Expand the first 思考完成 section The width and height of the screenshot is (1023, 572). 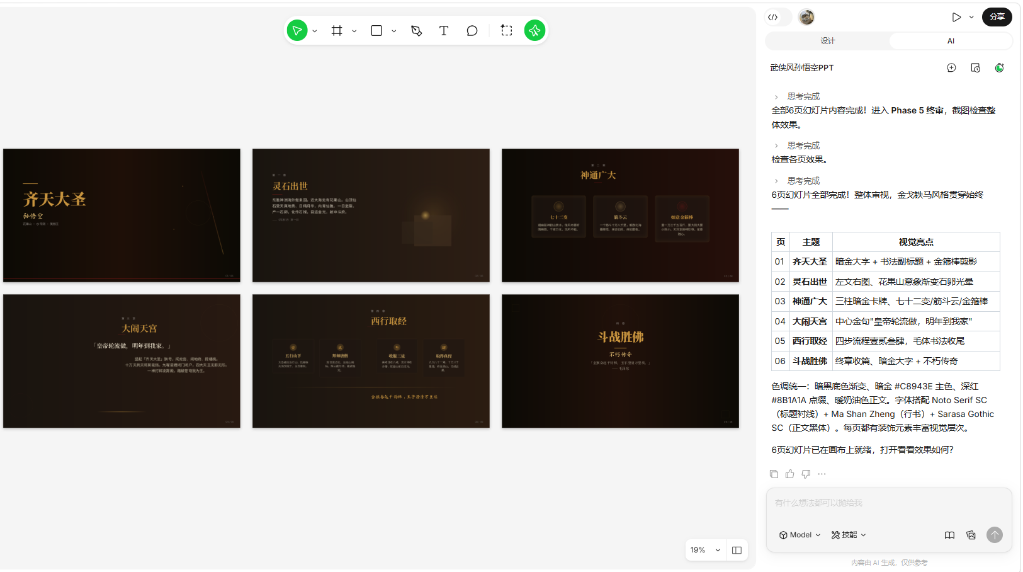pos(797,96)
